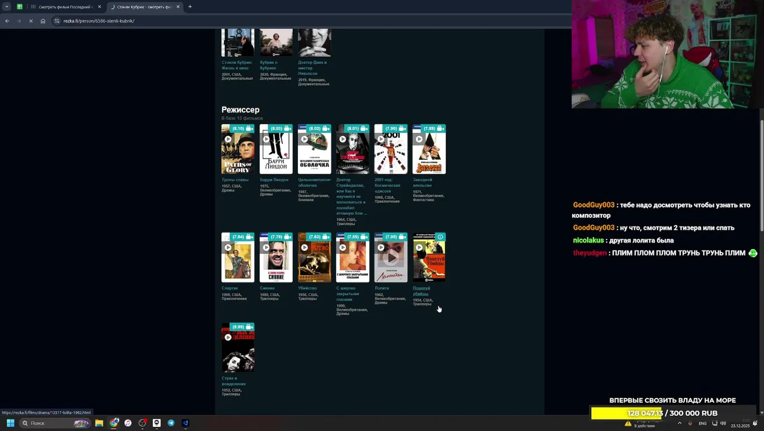Viewport: 764px width, 431px height.
Task: Play icon on С широко закрытыми глазами poster
Action: pyautogui.click(x=343, y=248)
